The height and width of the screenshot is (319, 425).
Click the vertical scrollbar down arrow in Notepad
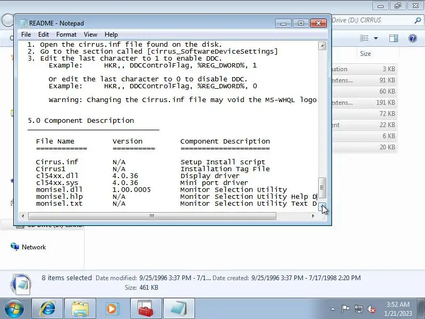click(x=322, y=207)
